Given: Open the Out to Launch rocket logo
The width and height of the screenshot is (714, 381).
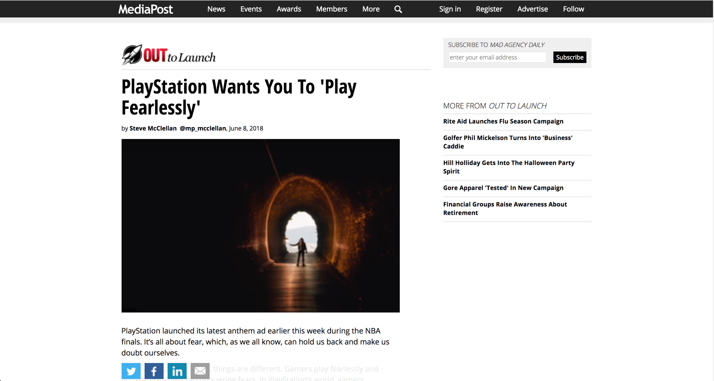Looking at the screenshot, I should 169,55.
